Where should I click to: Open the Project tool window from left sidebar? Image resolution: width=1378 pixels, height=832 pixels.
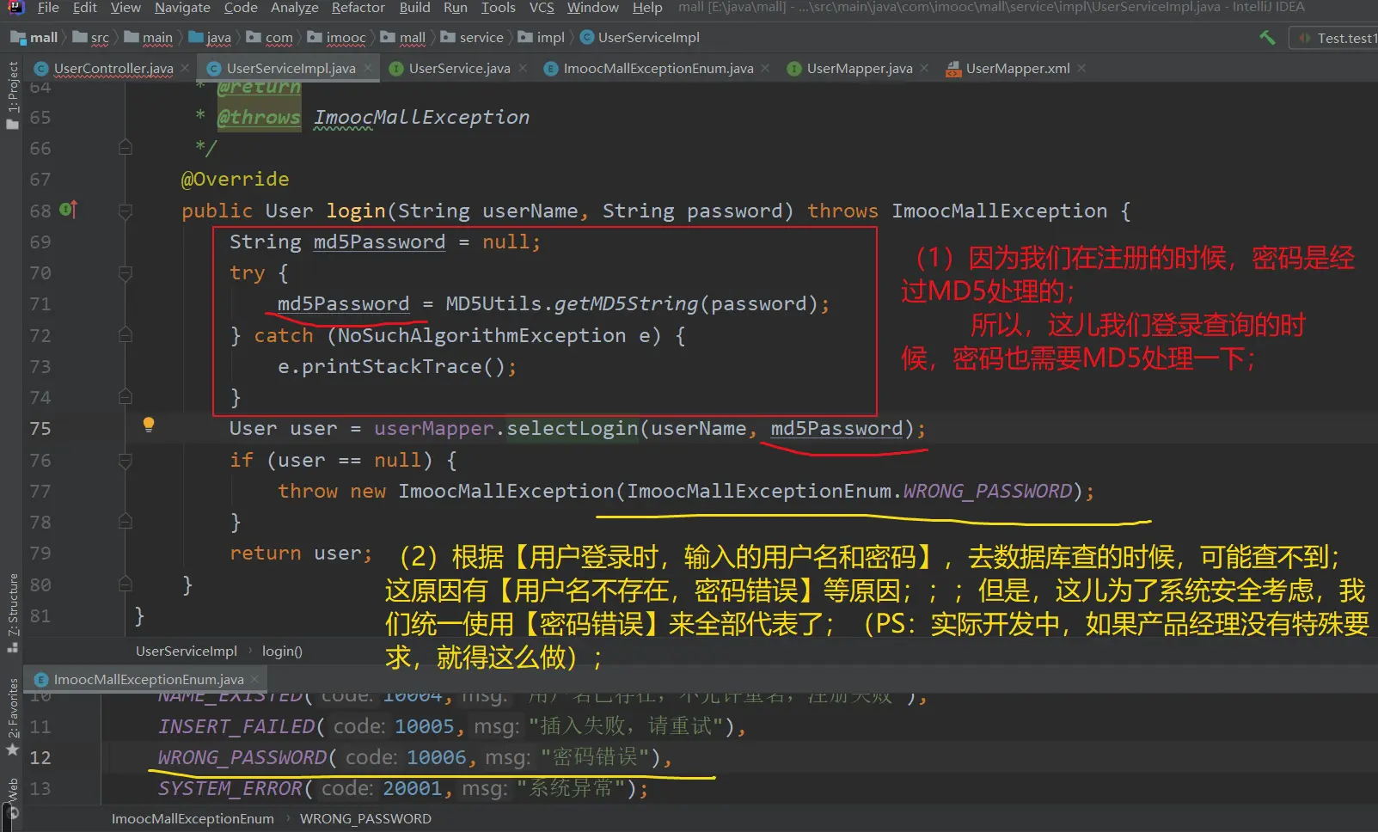coord(12,95)
